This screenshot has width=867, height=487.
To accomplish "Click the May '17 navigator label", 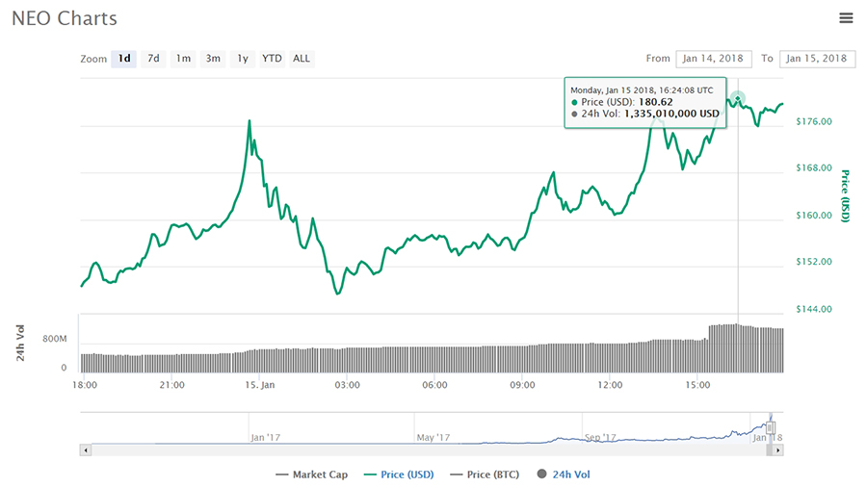I will (x=433, y=437).
